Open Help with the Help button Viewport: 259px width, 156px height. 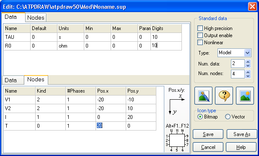241,147
